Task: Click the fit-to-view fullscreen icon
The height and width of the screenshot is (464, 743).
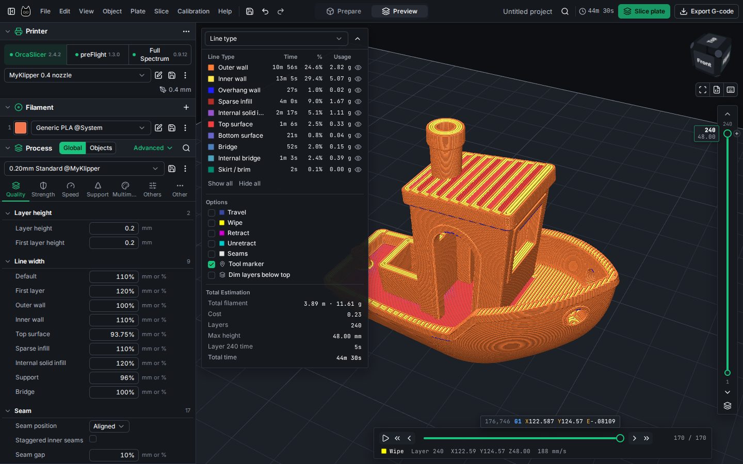Action: [703, 90]
